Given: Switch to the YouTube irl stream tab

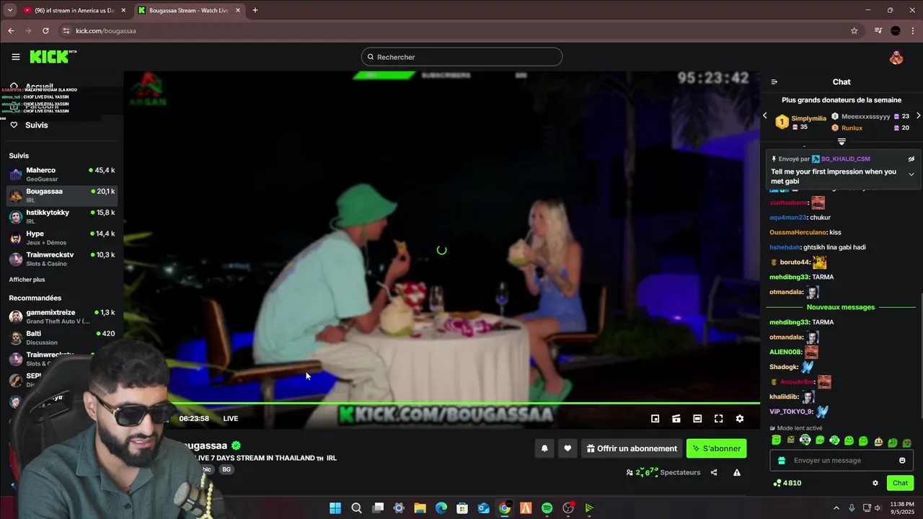Looking at the screenshot, I should (x=74, y=10).
